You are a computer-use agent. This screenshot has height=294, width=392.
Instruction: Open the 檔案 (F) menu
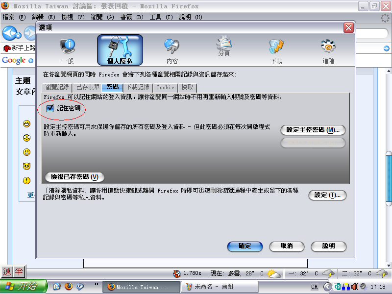click(14, 17)
